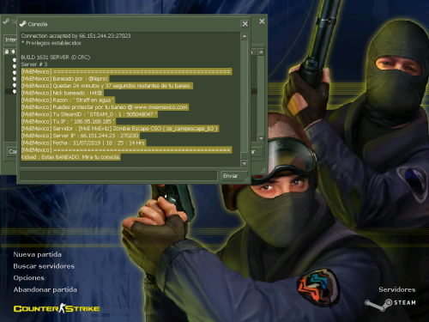Start a game via Nueva partida

[37, 254]
